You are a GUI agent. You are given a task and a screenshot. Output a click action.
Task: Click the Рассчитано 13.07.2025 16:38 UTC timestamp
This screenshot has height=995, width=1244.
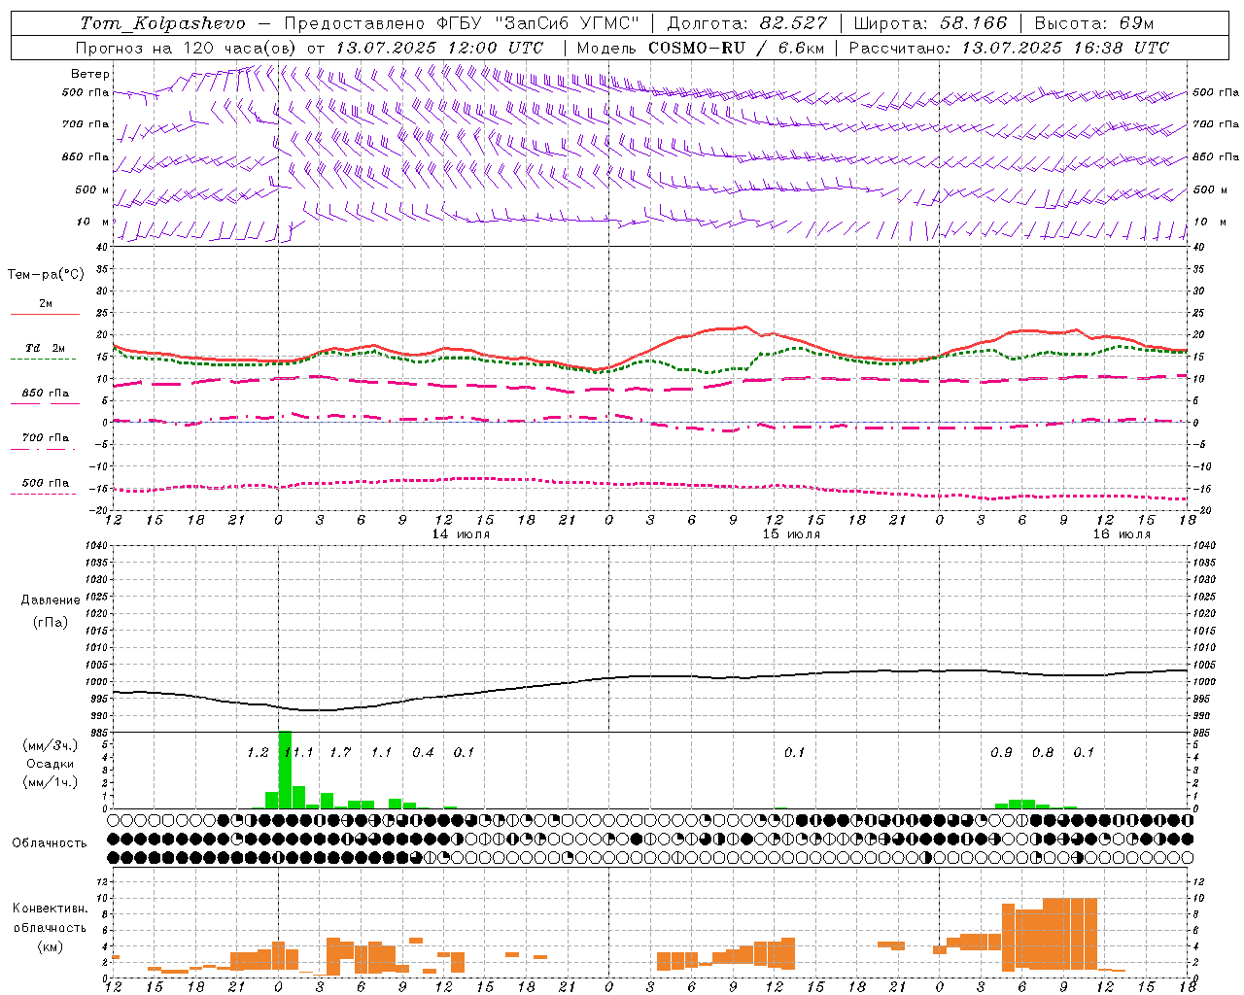click(1009, 48)
